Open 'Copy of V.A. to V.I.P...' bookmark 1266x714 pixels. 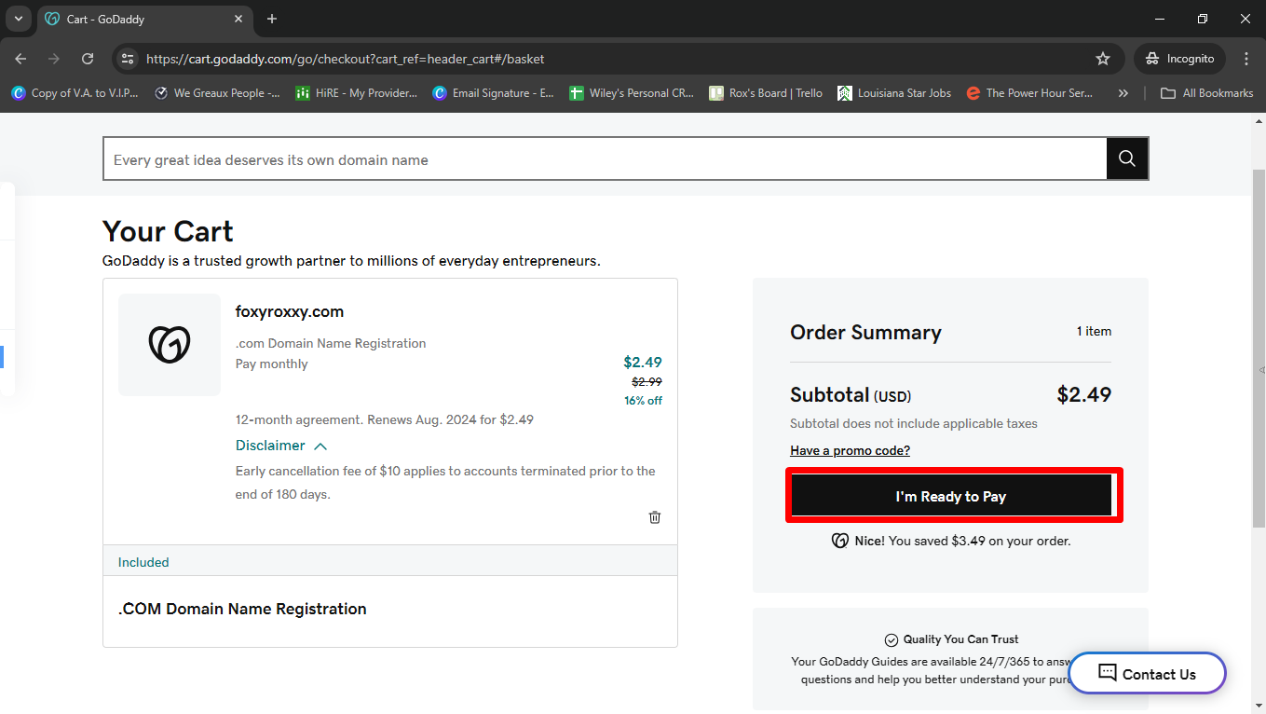tap(75, 93)
